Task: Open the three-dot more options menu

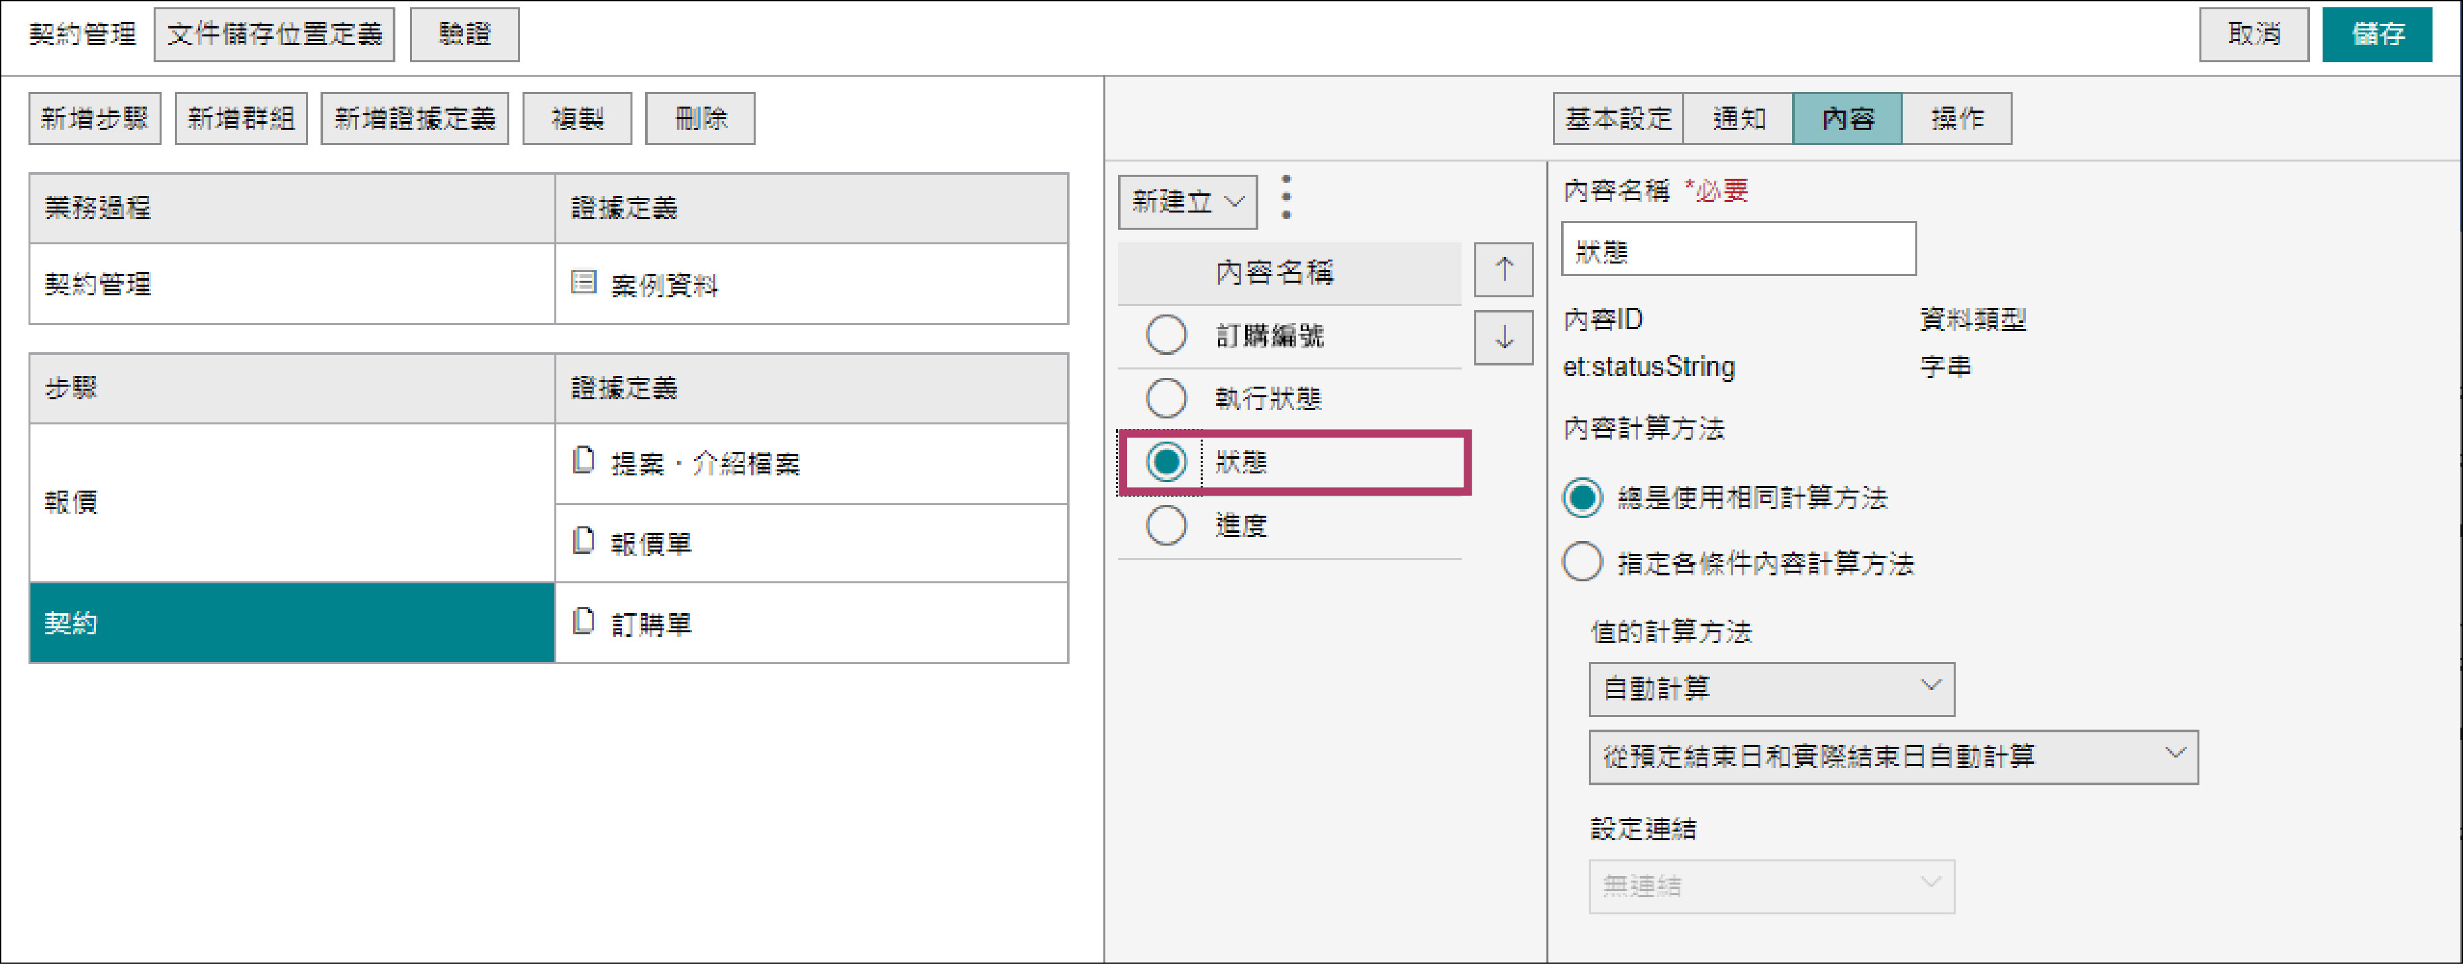Action: (x=1286, y=198)
